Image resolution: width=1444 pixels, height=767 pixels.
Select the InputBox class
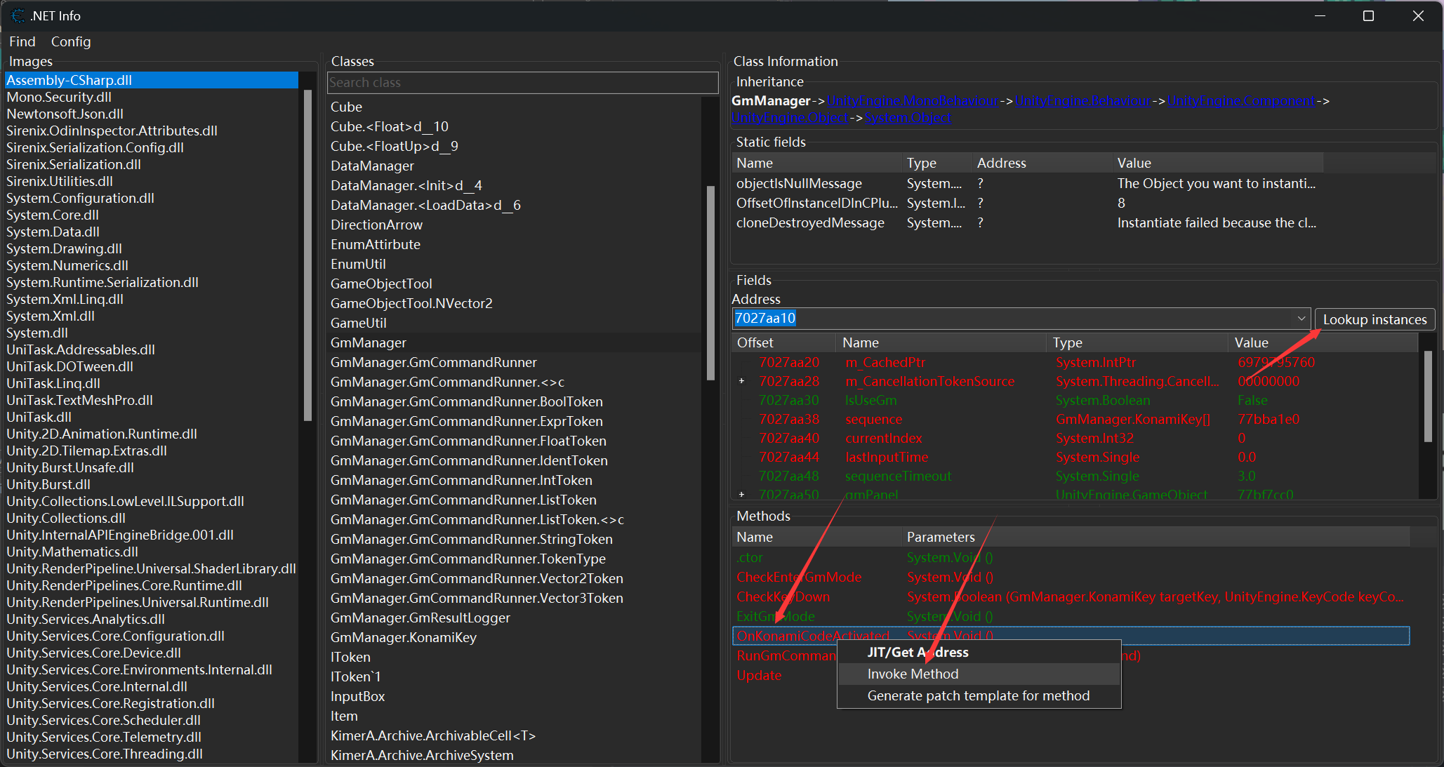tap(358, 696)
